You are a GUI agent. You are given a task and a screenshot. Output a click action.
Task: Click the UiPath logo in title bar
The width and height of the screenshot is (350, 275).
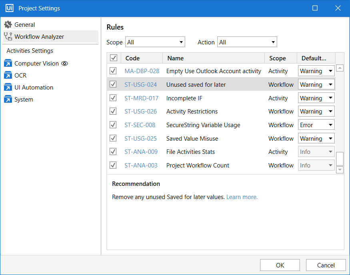point(9,8)
